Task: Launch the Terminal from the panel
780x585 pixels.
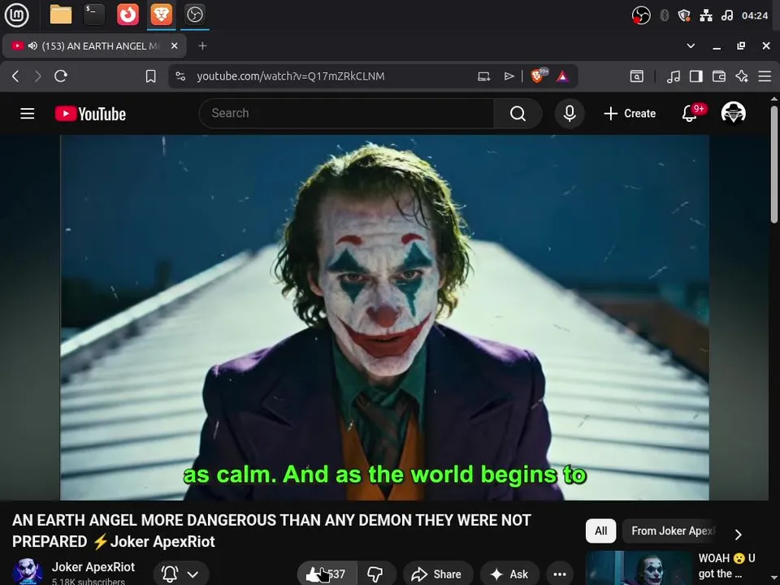Action: [94, 15]
